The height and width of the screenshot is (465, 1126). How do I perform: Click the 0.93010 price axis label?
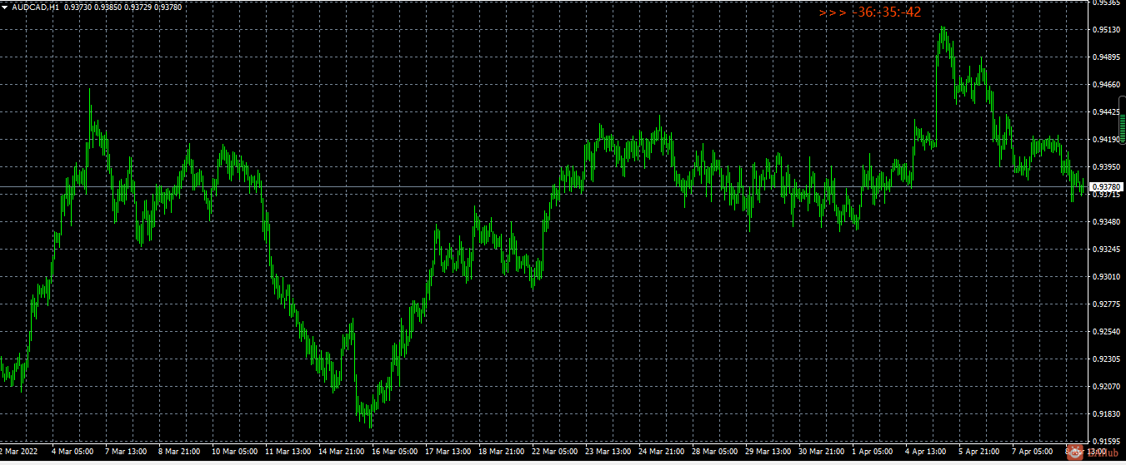tap(1106, 277)
